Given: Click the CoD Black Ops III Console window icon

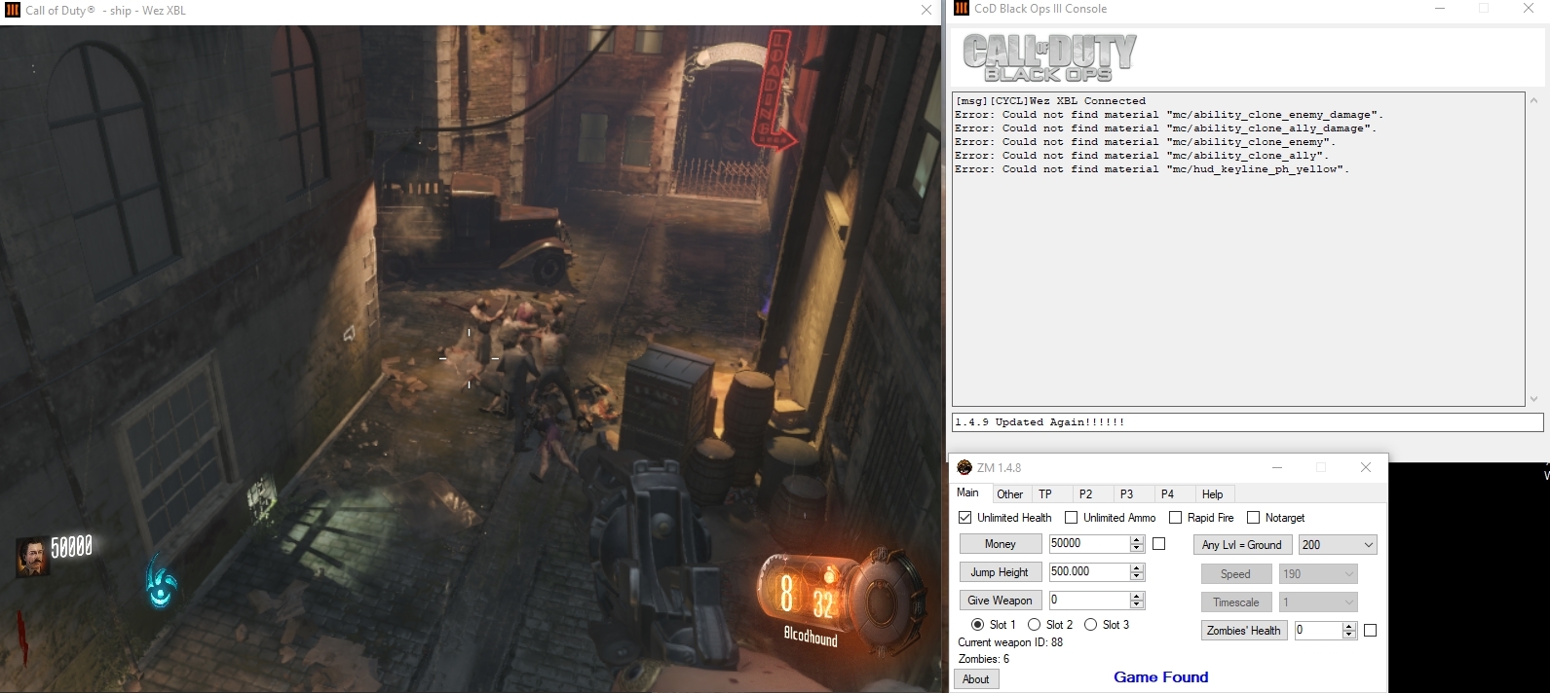Looking at the screenshot, I should click(962, 9).
